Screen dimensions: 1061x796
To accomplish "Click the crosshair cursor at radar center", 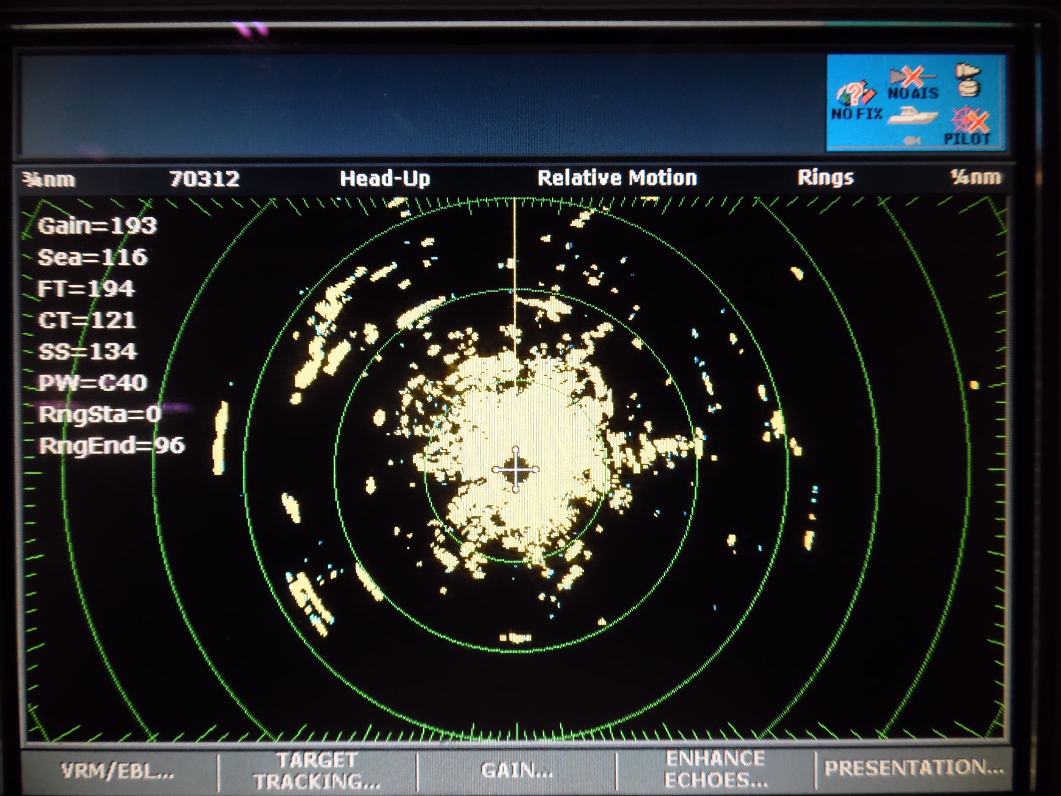I will pyautogui.click(x=516, y=470).
